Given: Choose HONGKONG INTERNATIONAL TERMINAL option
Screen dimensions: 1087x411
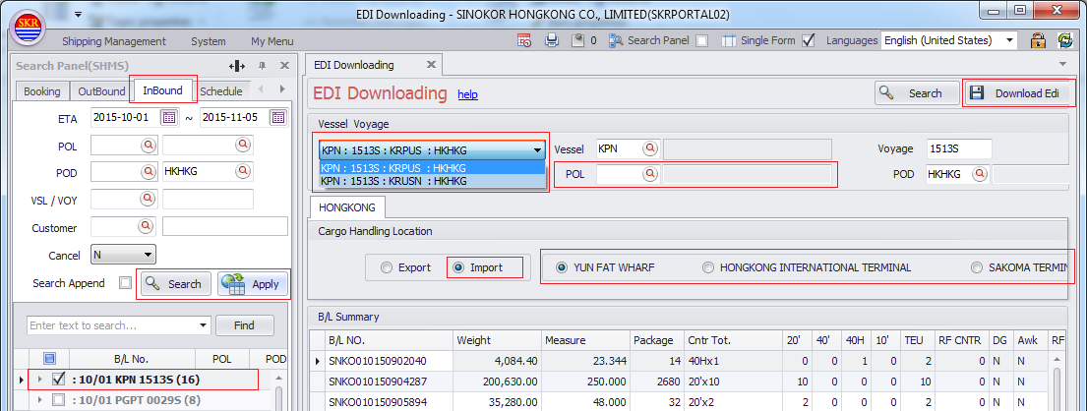Looking at the screenshot, I should point(708,267).
